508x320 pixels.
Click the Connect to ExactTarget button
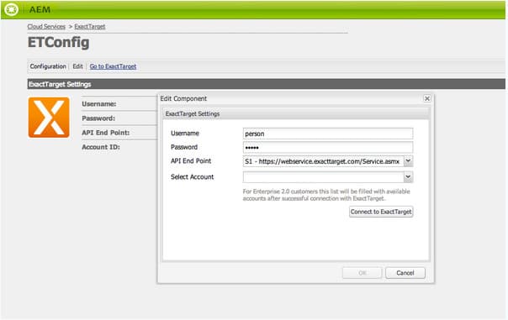[381, 212]
